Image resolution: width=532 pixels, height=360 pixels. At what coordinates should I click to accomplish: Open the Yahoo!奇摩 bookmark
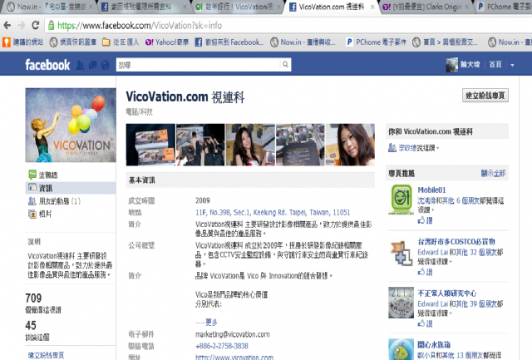tap(166, 42)
